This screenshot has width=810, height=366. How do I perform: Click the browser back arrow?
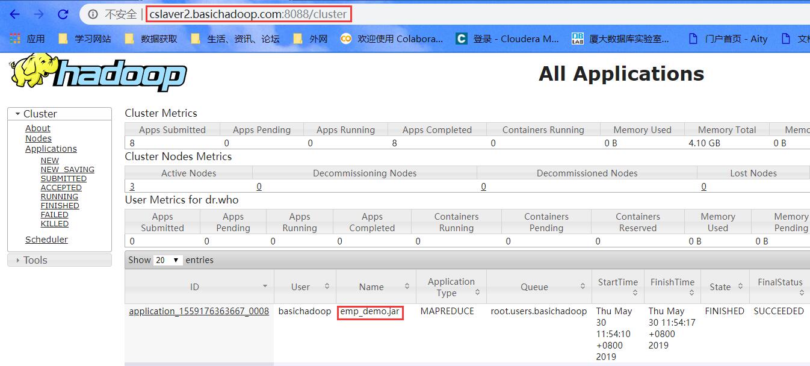click(14, 14)
